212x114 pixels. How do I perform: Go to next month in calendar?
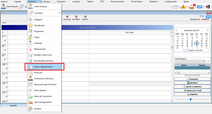tap(207, 30)
